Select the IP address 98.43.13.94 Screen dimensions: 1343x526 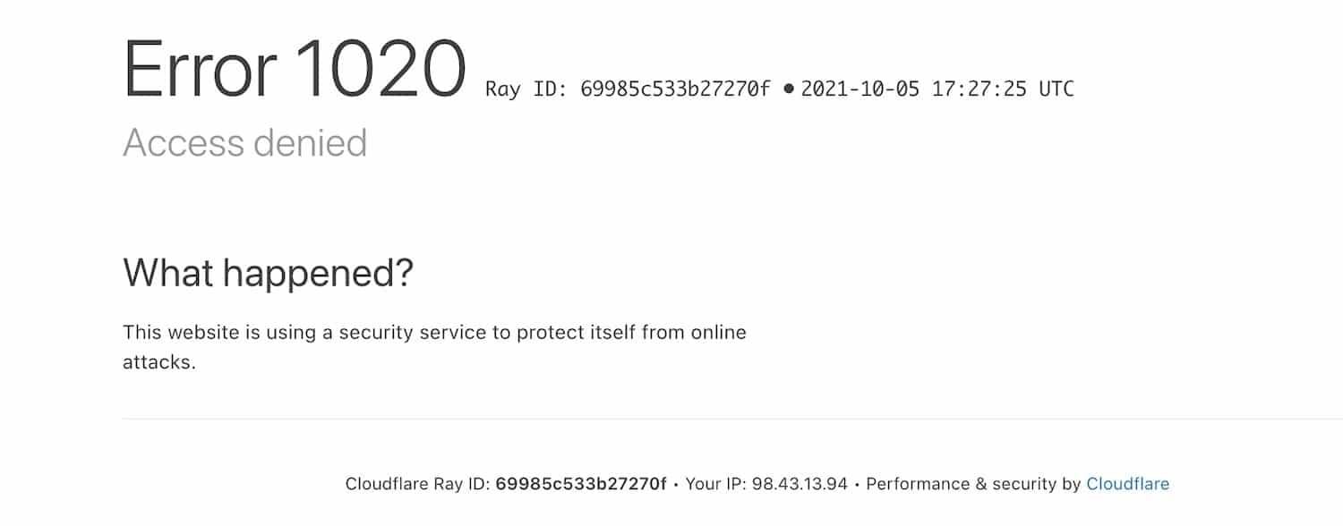(x=803, y=484)
